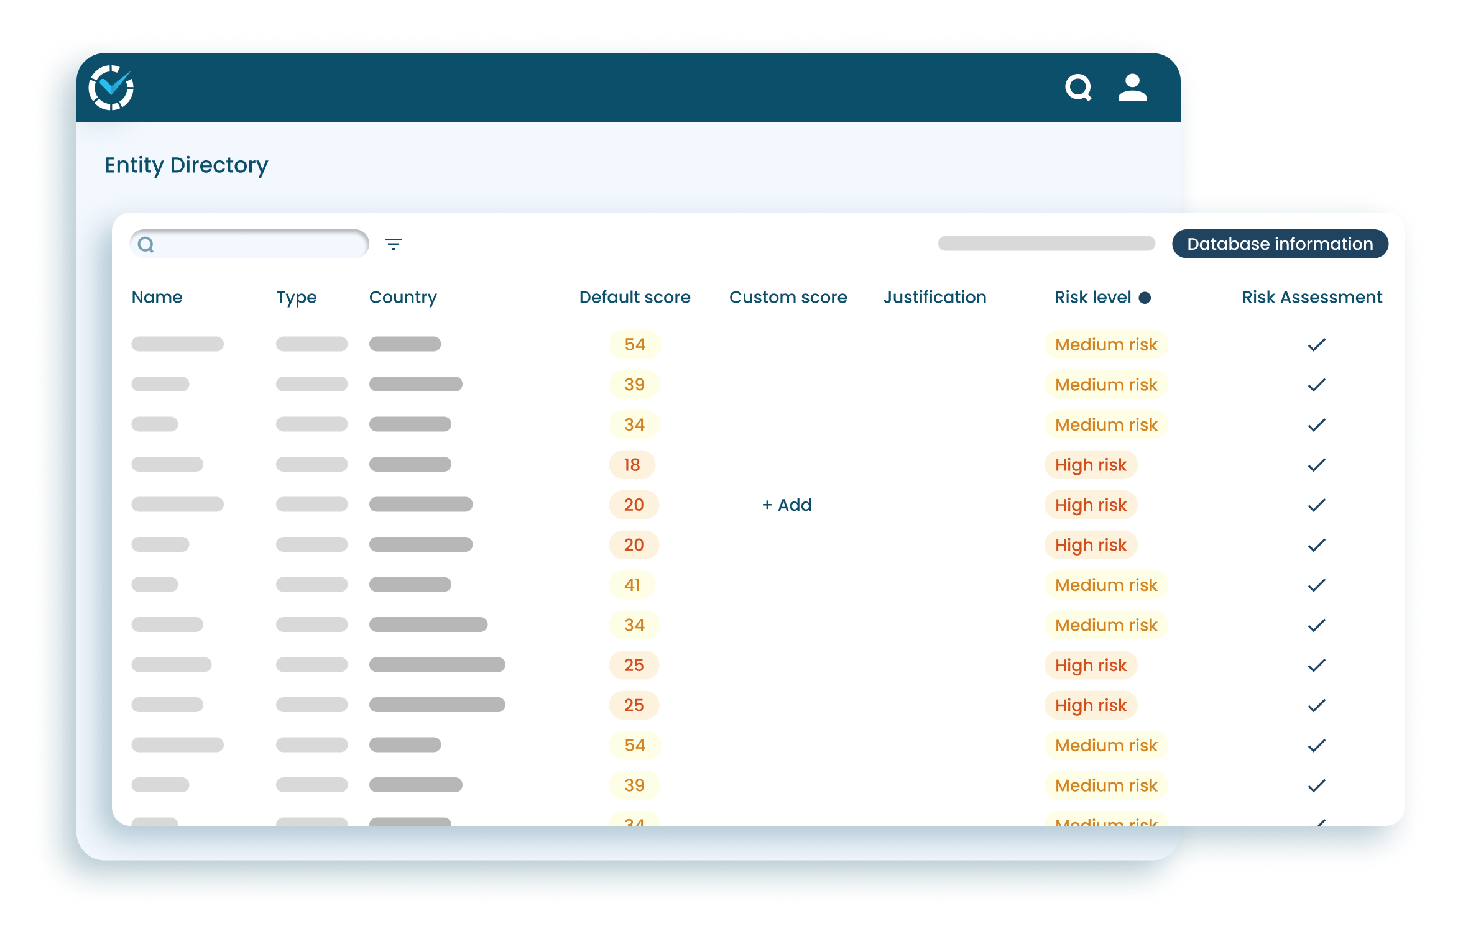Click the Country column header
This screenshot has height=947, width=1481.
coord(403,298)
